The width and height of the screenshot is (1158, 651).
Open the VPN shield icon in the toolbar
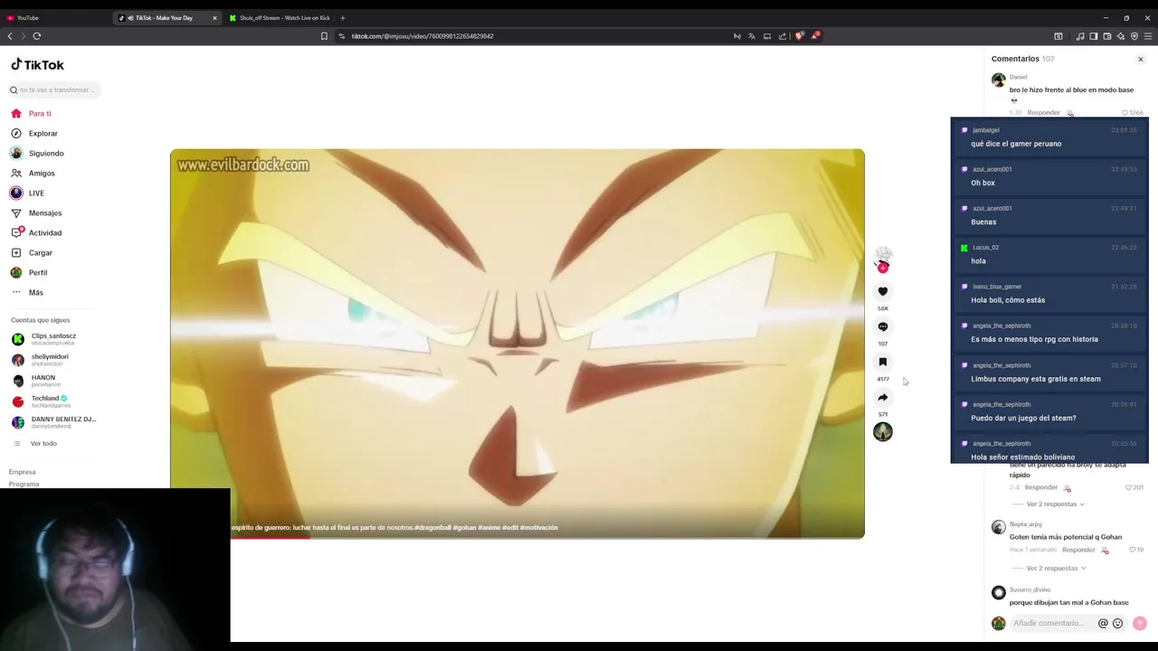pyautogui.click(x=1134, y=36)
